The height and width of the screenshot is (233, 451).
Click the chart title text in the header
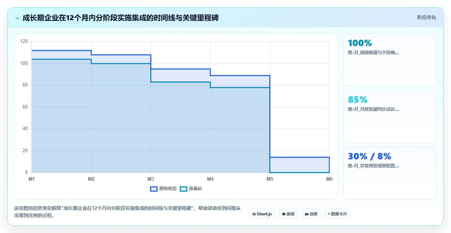click(121, 18)
